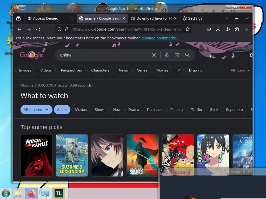The width and height of the screenshot is (266, 199).
Task: Reload the page with the refresh icon
Action: (x=38, y=30)
